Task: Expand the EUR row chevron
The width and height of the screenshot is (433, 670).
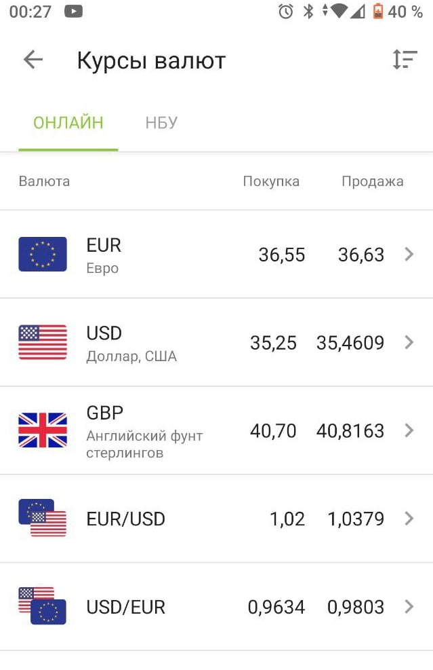Action: [409, 255]
